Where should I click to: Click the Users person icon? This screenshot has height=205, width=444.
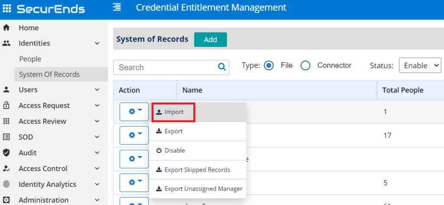click(x=6, y=90)
